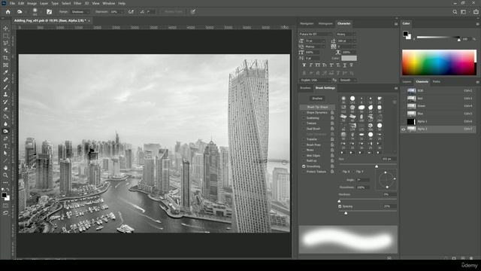This screenshot has width=481, height=271.
Task: Open the leading dropdown in Character panel
Action: [x=347, y=41]
